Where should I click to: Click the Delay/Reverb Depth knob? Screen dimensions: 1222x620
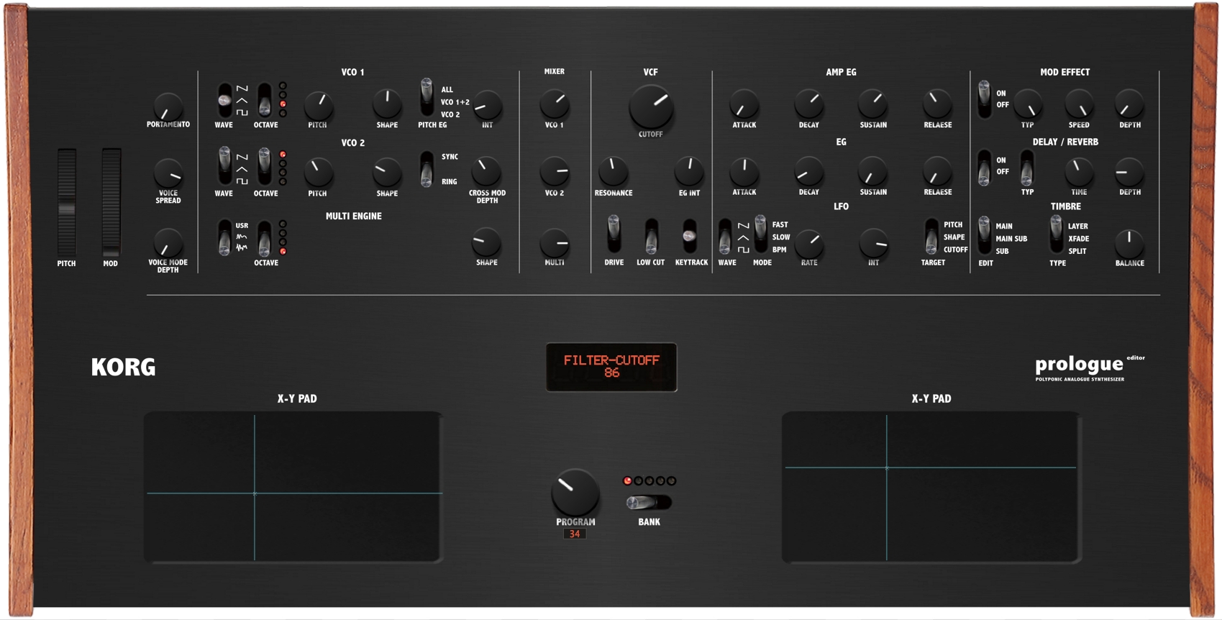click(1129, 173)
